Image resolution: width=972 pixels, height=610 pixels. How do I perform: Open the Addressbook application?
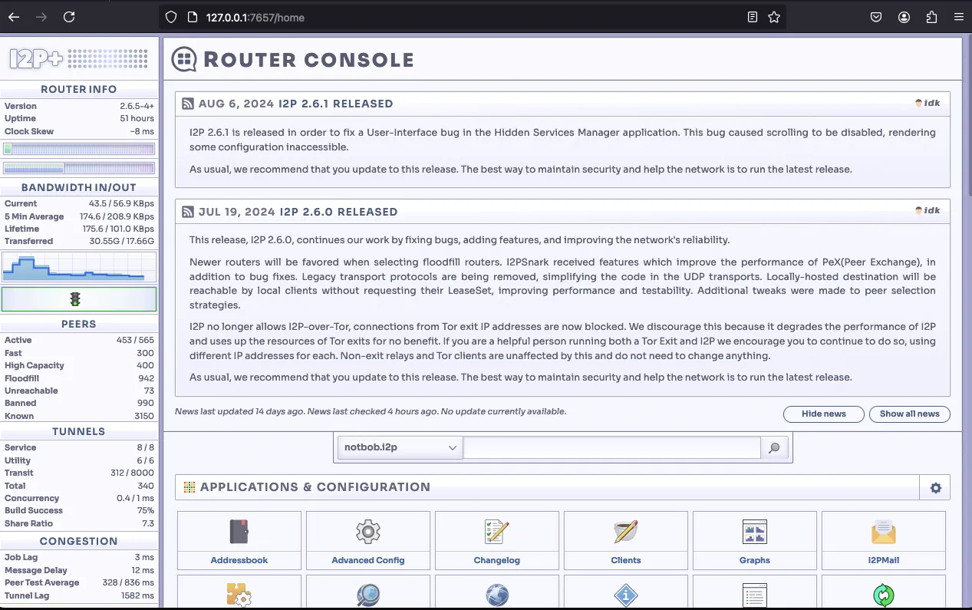pyautogui.click(x=239, y=539)
